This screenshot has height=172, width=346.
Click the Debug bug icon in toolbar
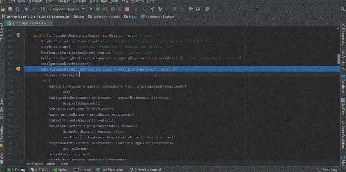pos(98,9)
